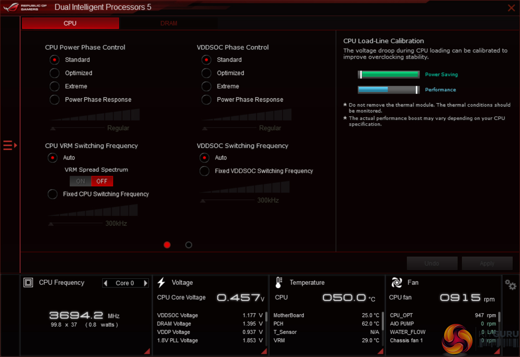Image resolution: width=520 pixels, height=357 pixels.
Task: Click the MotherBoard temperature row
Action: (x=326, y=315)
